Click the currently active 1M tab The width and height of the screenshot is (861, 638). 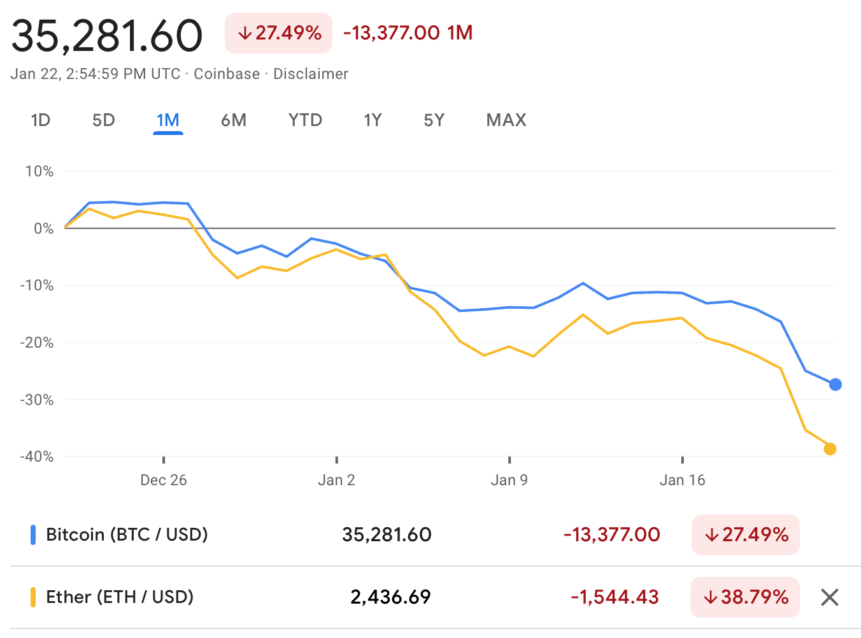coord(168,120)
